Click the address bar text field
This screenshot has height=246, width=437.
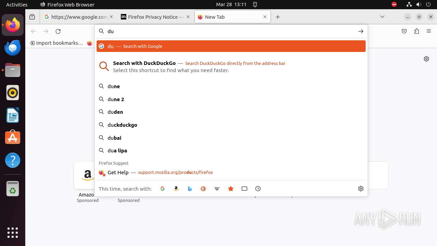pos(231,31)
